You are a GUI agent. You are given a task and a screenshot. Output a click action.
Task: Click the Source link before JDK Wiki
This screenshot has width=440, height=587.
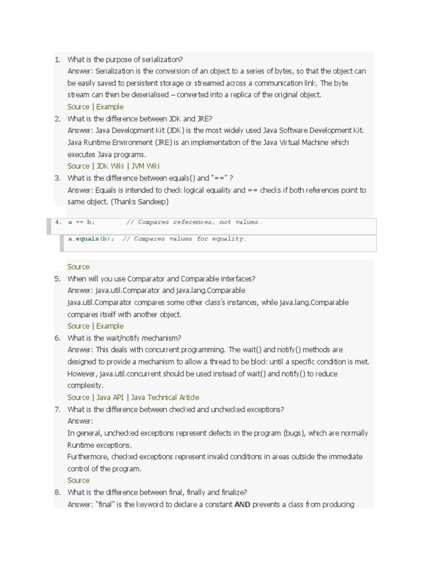pyautogui.click(x=78, y=166)
